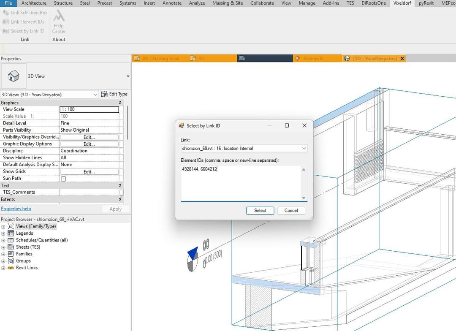The height and width of the screenshot is (331, 456).
Task: Maximize the Select by Link ID dialog
Action: [x=287, y=125]
